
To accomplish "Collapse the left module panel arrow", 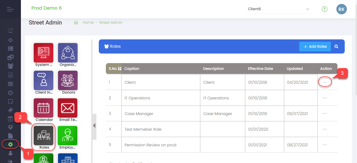I will pos(94,126).
